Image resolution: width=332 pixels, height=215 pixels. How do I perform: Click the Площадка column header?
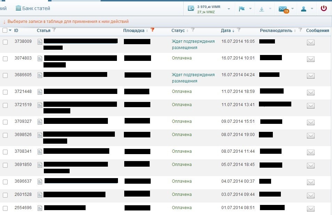(134, 31)
